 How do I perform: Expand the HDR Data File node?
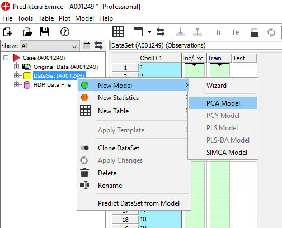pos(16,85)
